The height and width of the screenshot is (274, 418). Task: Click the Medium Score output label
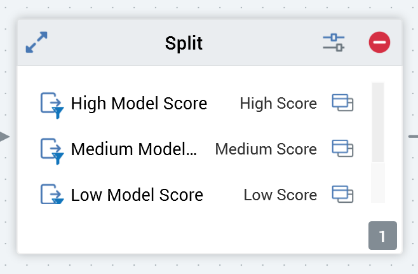pyautogui.click(x=266, y=149)
